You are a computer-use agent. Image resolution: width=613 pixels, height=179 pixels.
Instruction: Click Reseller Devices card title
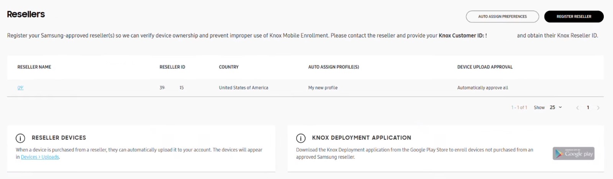(59, 138)
